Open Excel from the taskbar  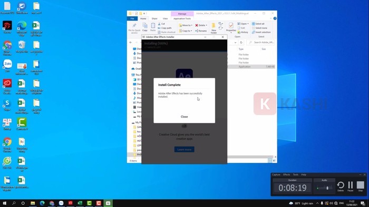click(x=80, y=203)
